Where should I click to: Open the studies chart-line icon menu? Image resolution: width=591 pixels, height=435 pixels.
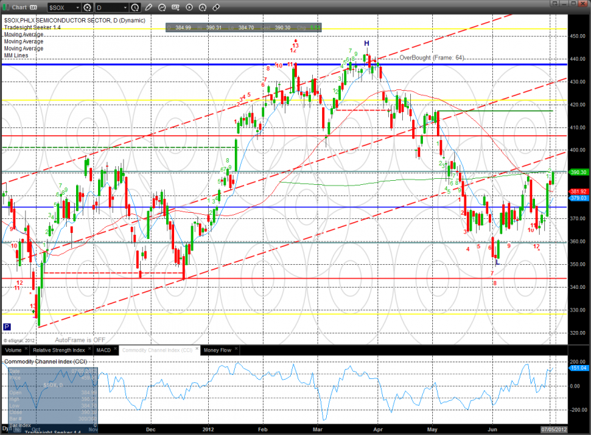click(162, 7)
